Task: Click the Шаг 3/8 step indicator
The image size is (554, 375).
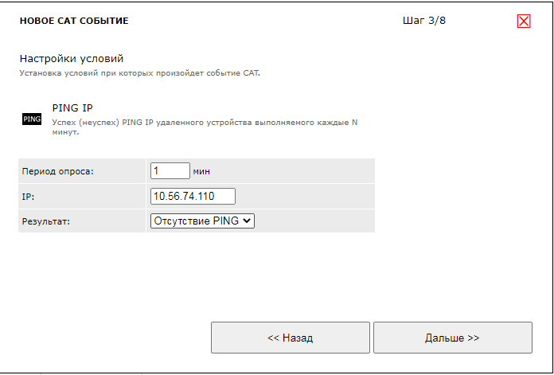Action: (x=425, y=21)
